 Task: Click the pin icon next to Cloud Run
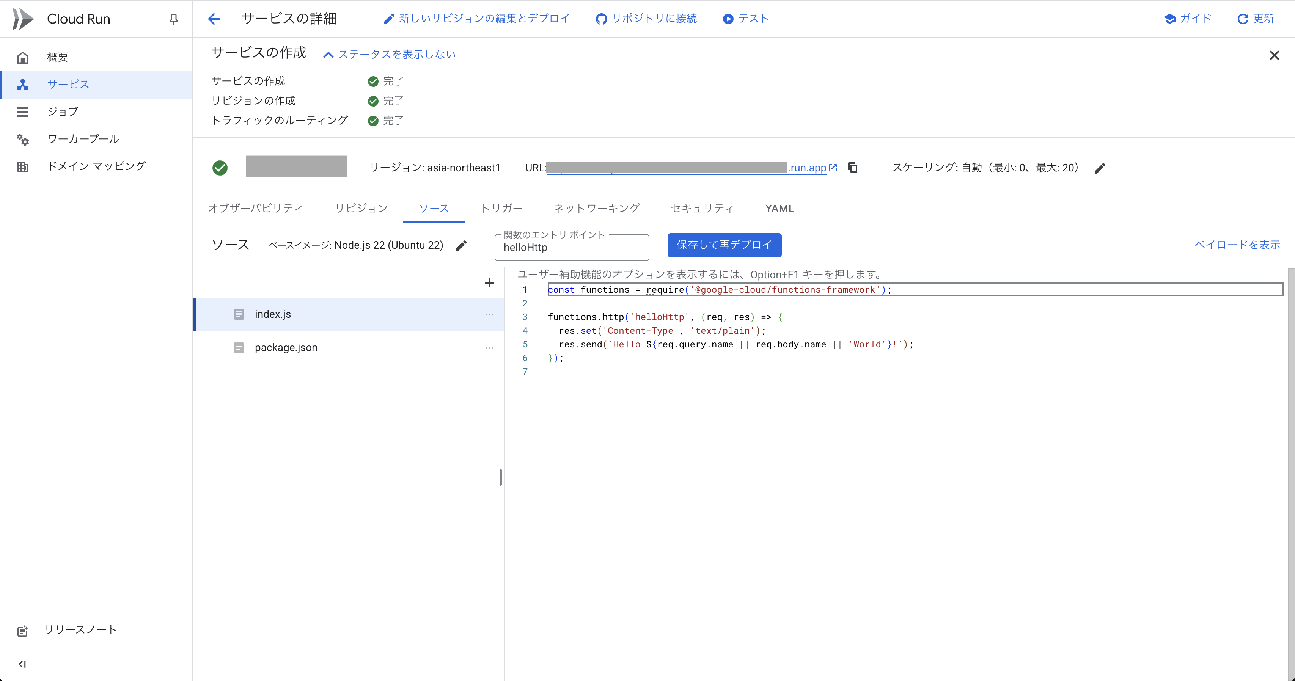[x=173, y=19]
